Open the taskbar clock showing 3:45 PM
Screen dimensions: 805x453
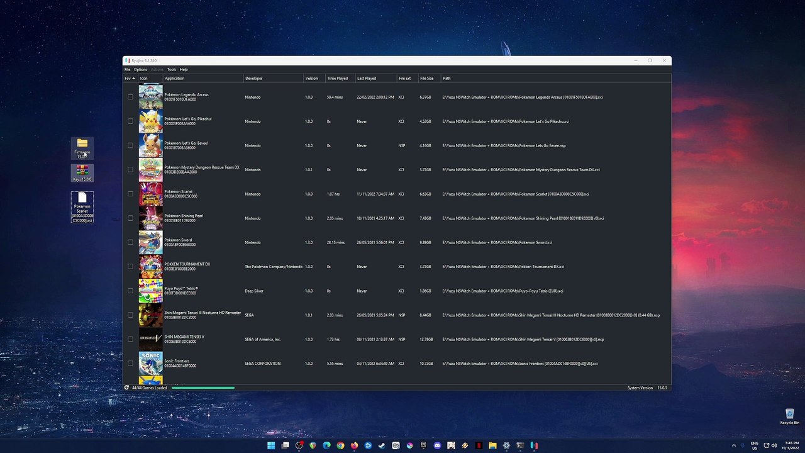pyautogui.click(x=792, y=445)
